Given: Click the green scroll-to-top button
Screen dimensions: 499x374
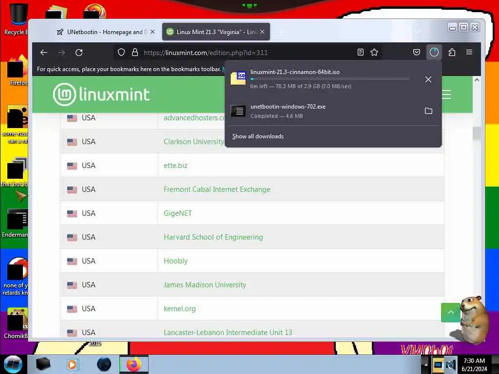Looking at the screenshot, I should click(451, 312).
